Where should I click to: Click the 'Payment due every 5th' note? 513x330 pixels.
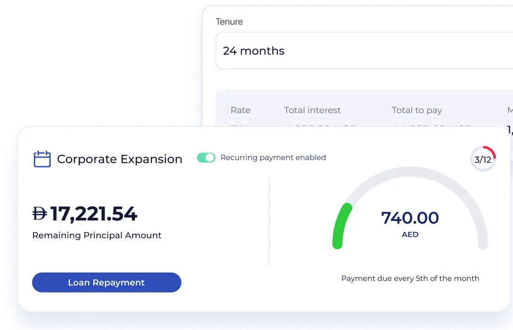pos(410,278)
